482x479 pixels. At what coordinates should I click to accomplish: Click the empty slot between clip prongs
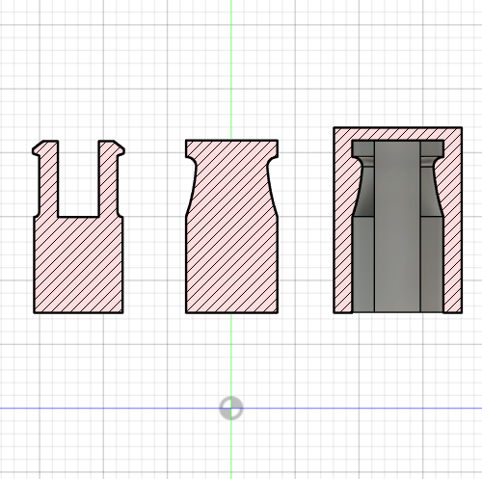(x=78, y=178)
